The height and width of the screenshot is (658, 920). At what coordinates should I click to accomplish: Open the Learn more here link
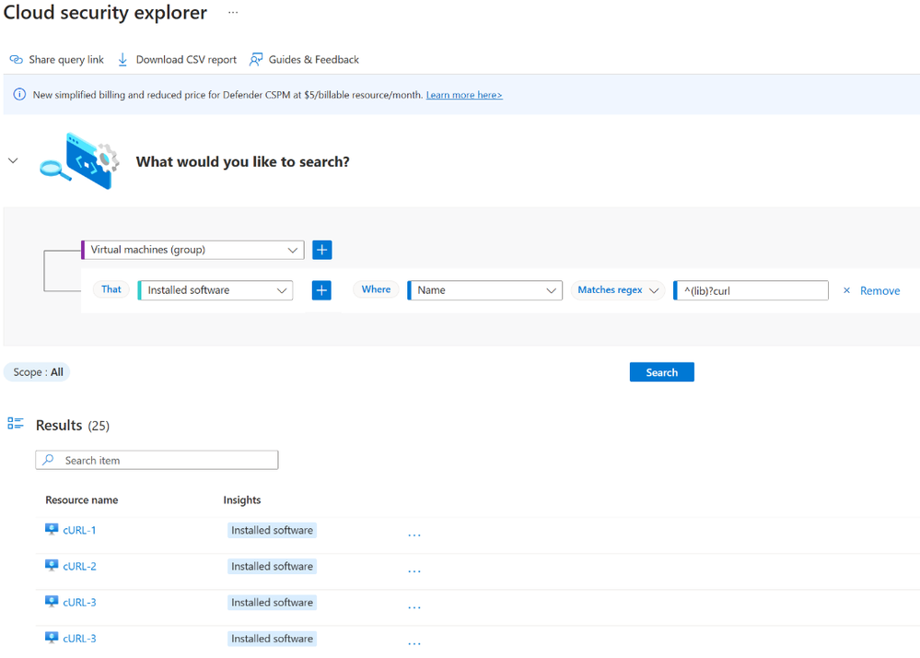pyautogui.click(x=464, y=95)
